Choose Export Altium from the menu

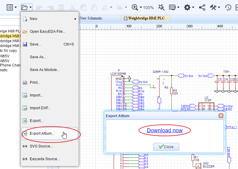point(42,134)
